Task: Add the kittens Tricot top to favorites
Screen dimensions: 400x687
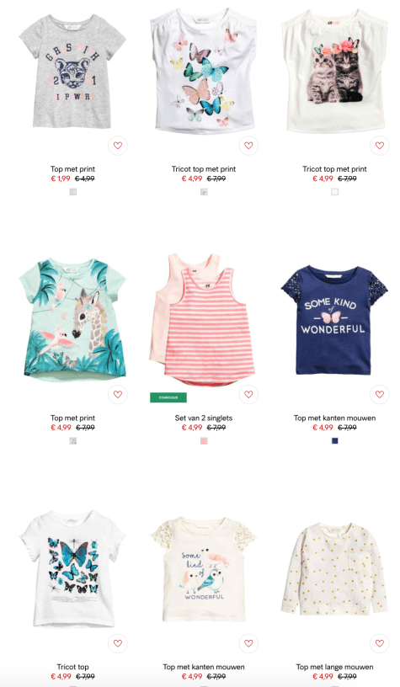Action: [380, 146]
